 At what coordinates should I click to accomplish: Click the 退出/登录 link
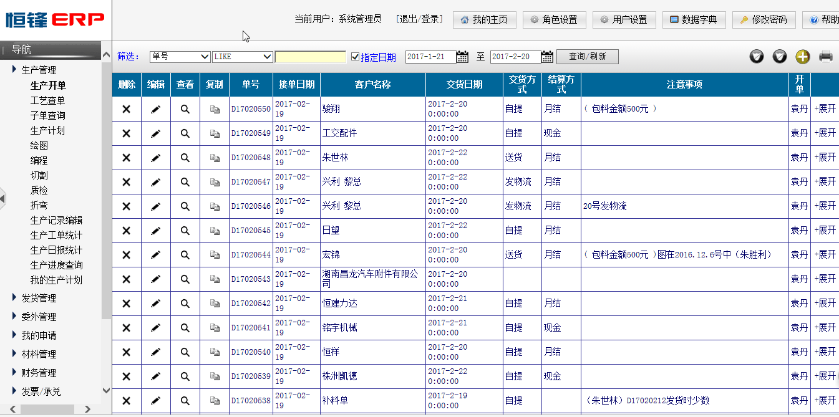tap(419, 19)
